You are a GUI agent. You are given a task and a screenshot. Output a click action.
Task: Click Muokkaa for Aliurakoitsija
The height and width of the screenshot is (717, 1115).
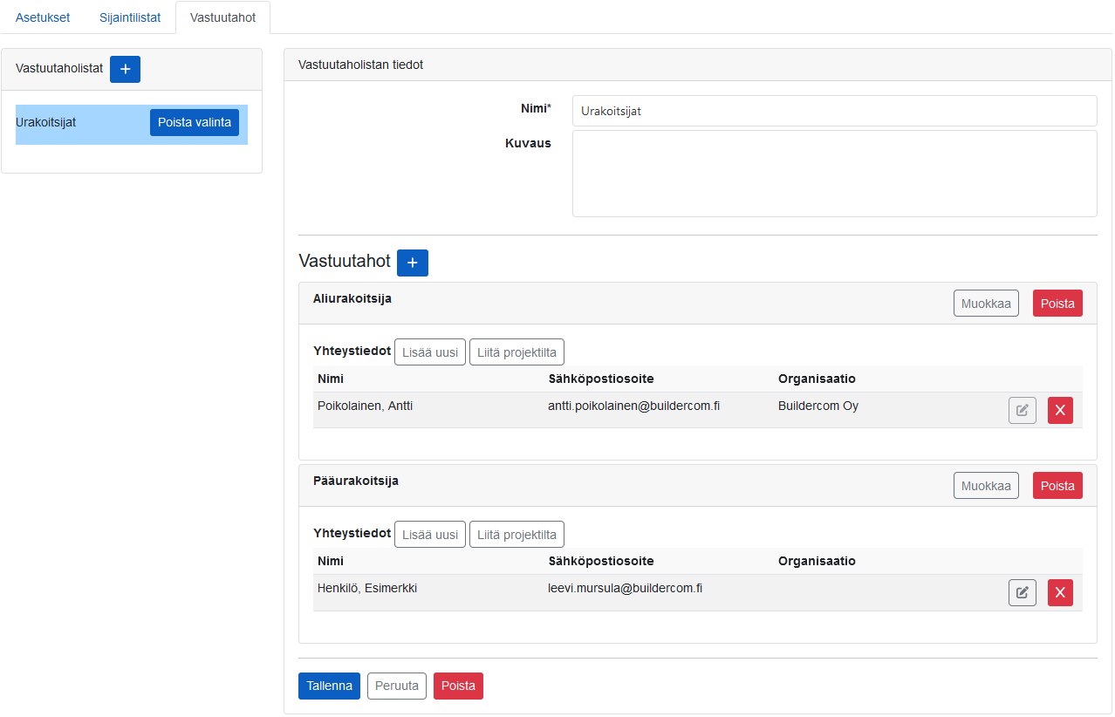[986, 304]
